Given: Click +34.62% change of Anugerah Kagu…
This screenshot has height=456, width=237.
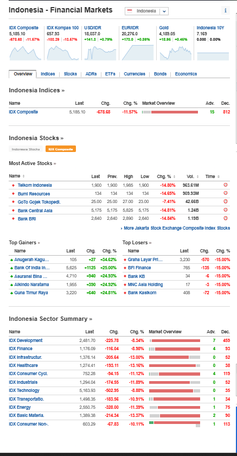Looking at the screenshot, I should [x=108, y=259].
